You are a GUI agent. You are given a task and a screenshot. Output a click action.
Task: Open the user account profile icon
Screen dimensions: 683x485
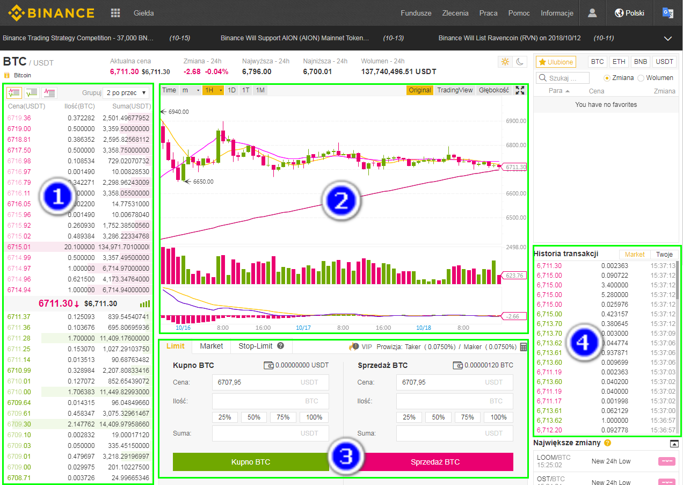(592, 13)
